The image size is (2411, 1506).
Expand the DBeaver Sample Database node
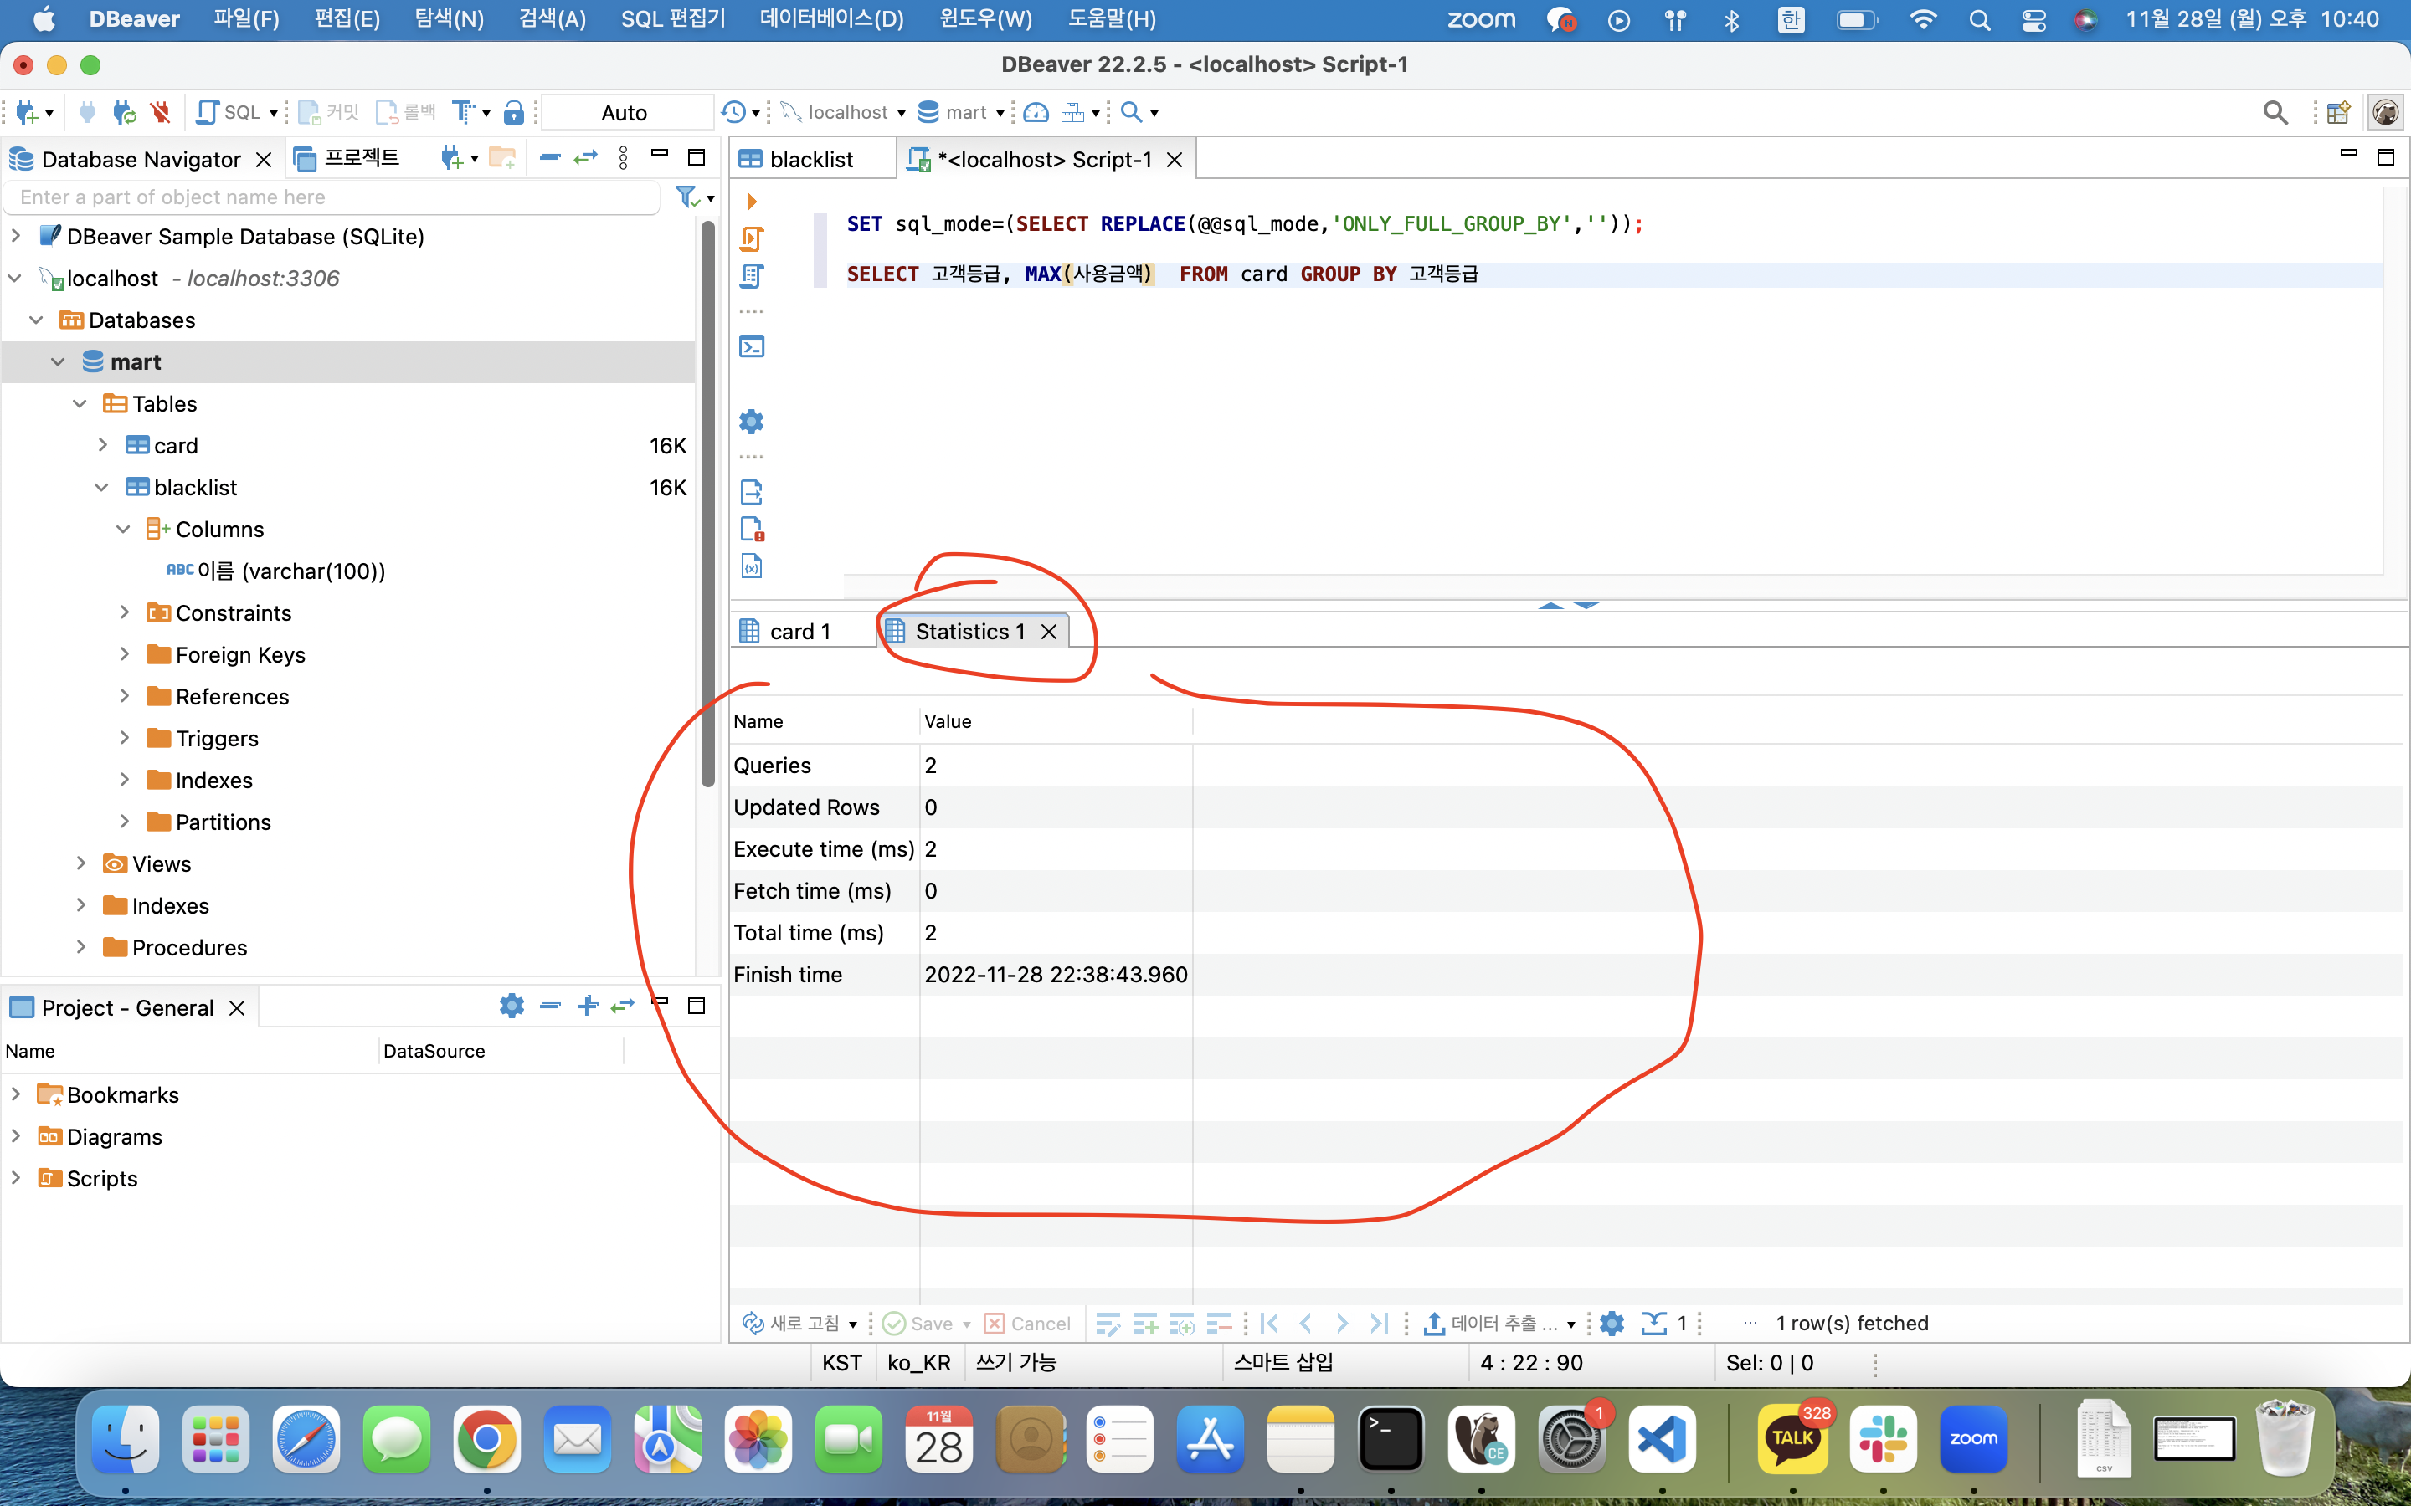16,236
